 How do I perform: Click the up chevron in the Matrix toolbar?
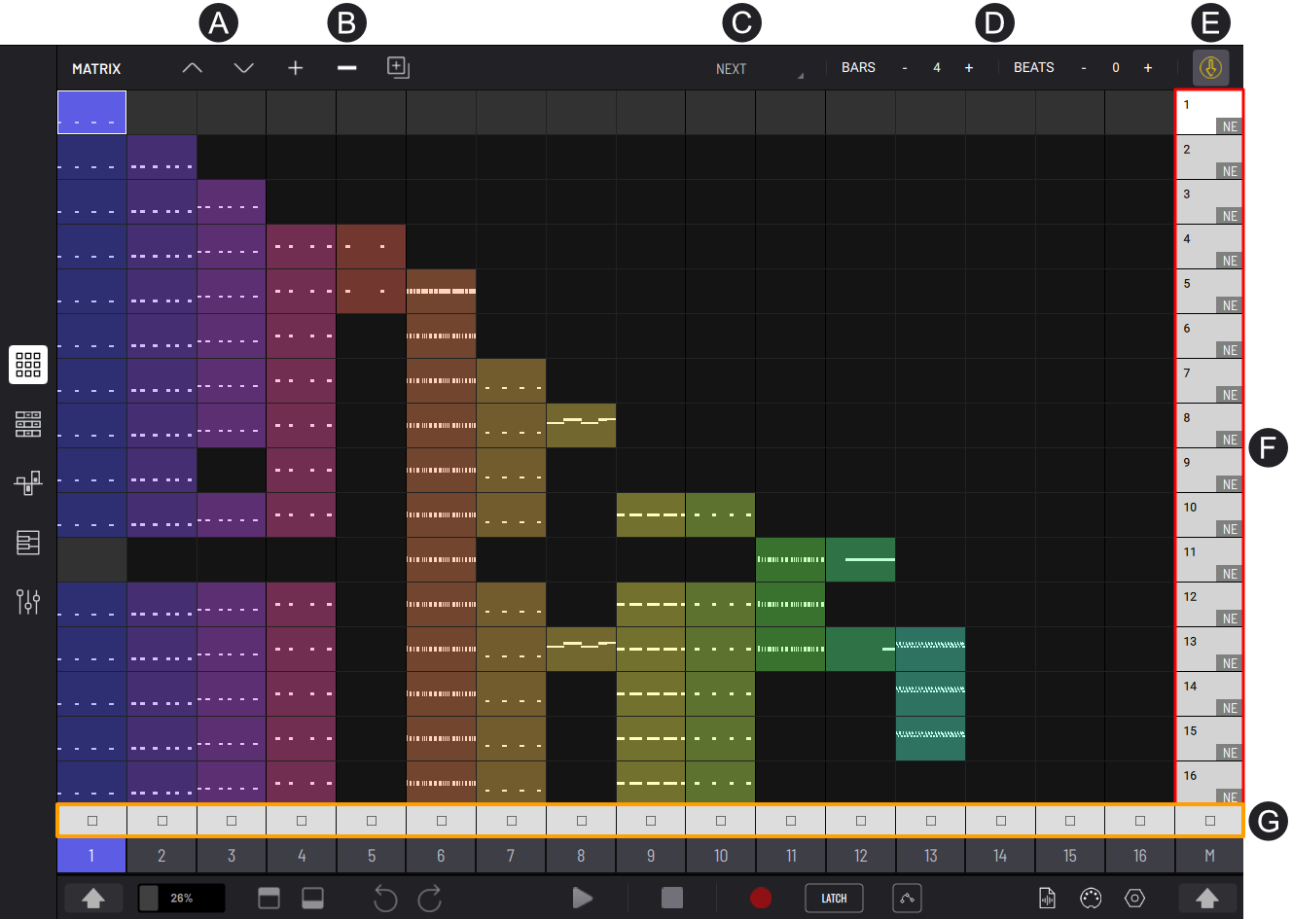pos(193,68)
